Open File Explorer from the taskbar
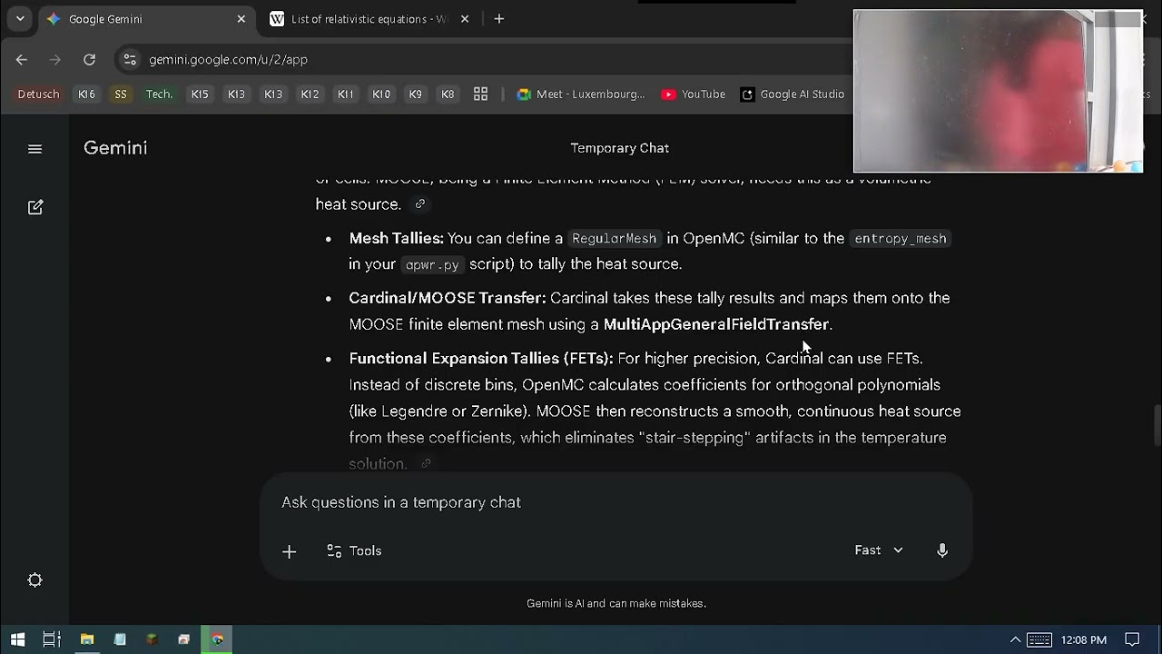 87,639
